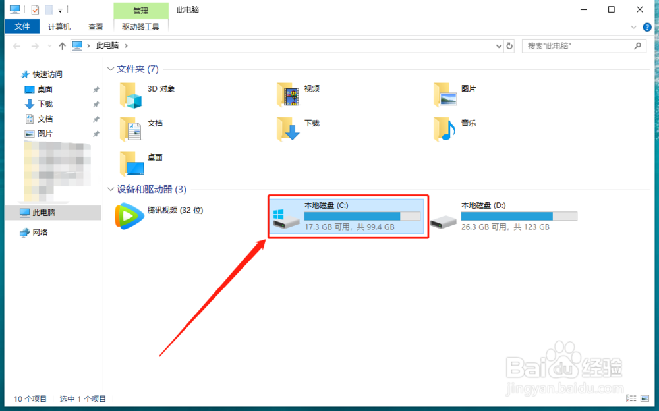Switch to the 计算机 ribbon tab
The width and height of the screenshot is (659, 411).
59,27
